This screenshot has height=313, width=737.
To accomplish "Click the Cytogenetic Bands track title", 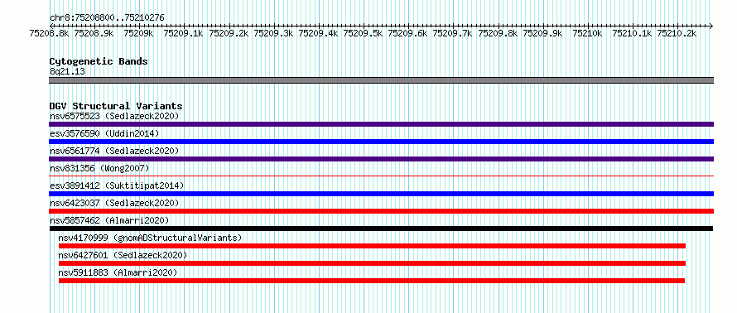I will tap(99, 61).
